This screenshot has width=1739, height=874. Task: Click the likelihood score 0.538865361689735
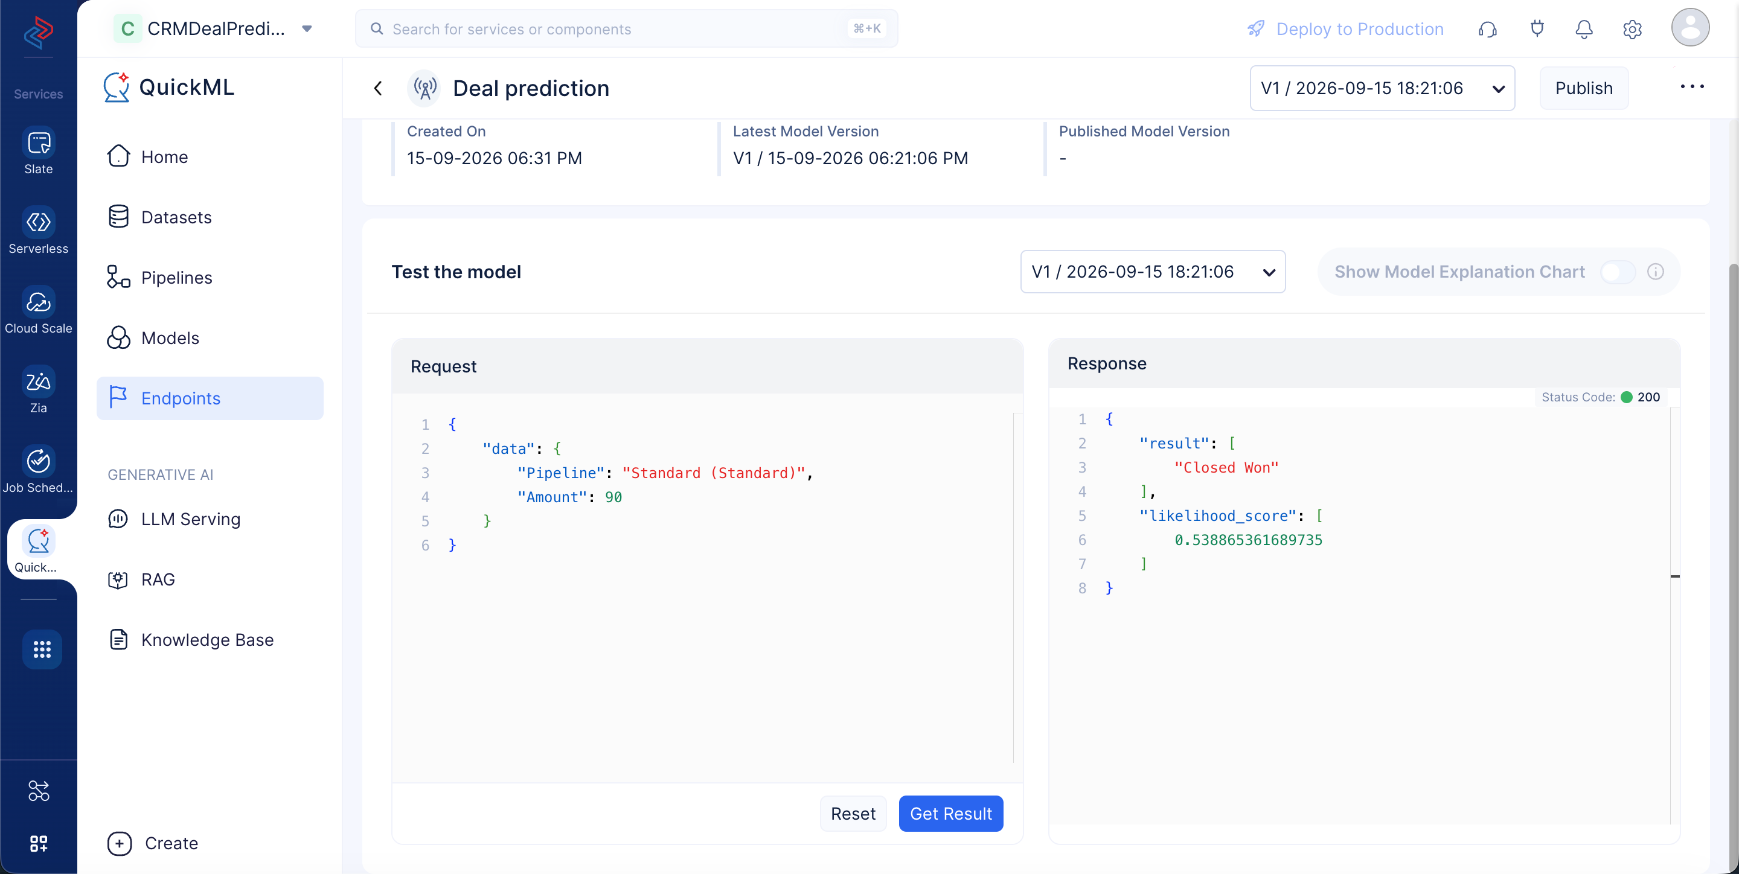click(x=1248, y=539)
